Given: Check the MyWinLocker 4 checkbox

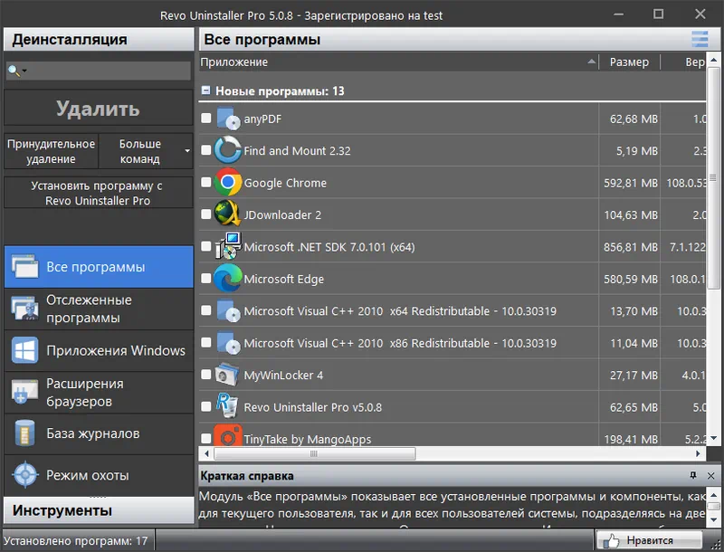Looking at the screenshot, I should (x=206, y=375).
